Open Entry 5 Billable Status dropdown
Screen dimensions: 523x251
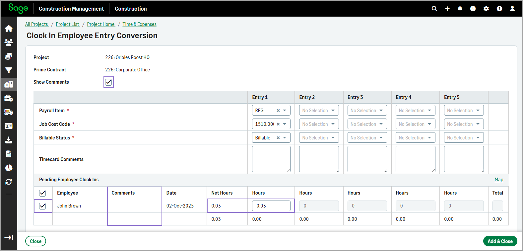click(463, 138)
